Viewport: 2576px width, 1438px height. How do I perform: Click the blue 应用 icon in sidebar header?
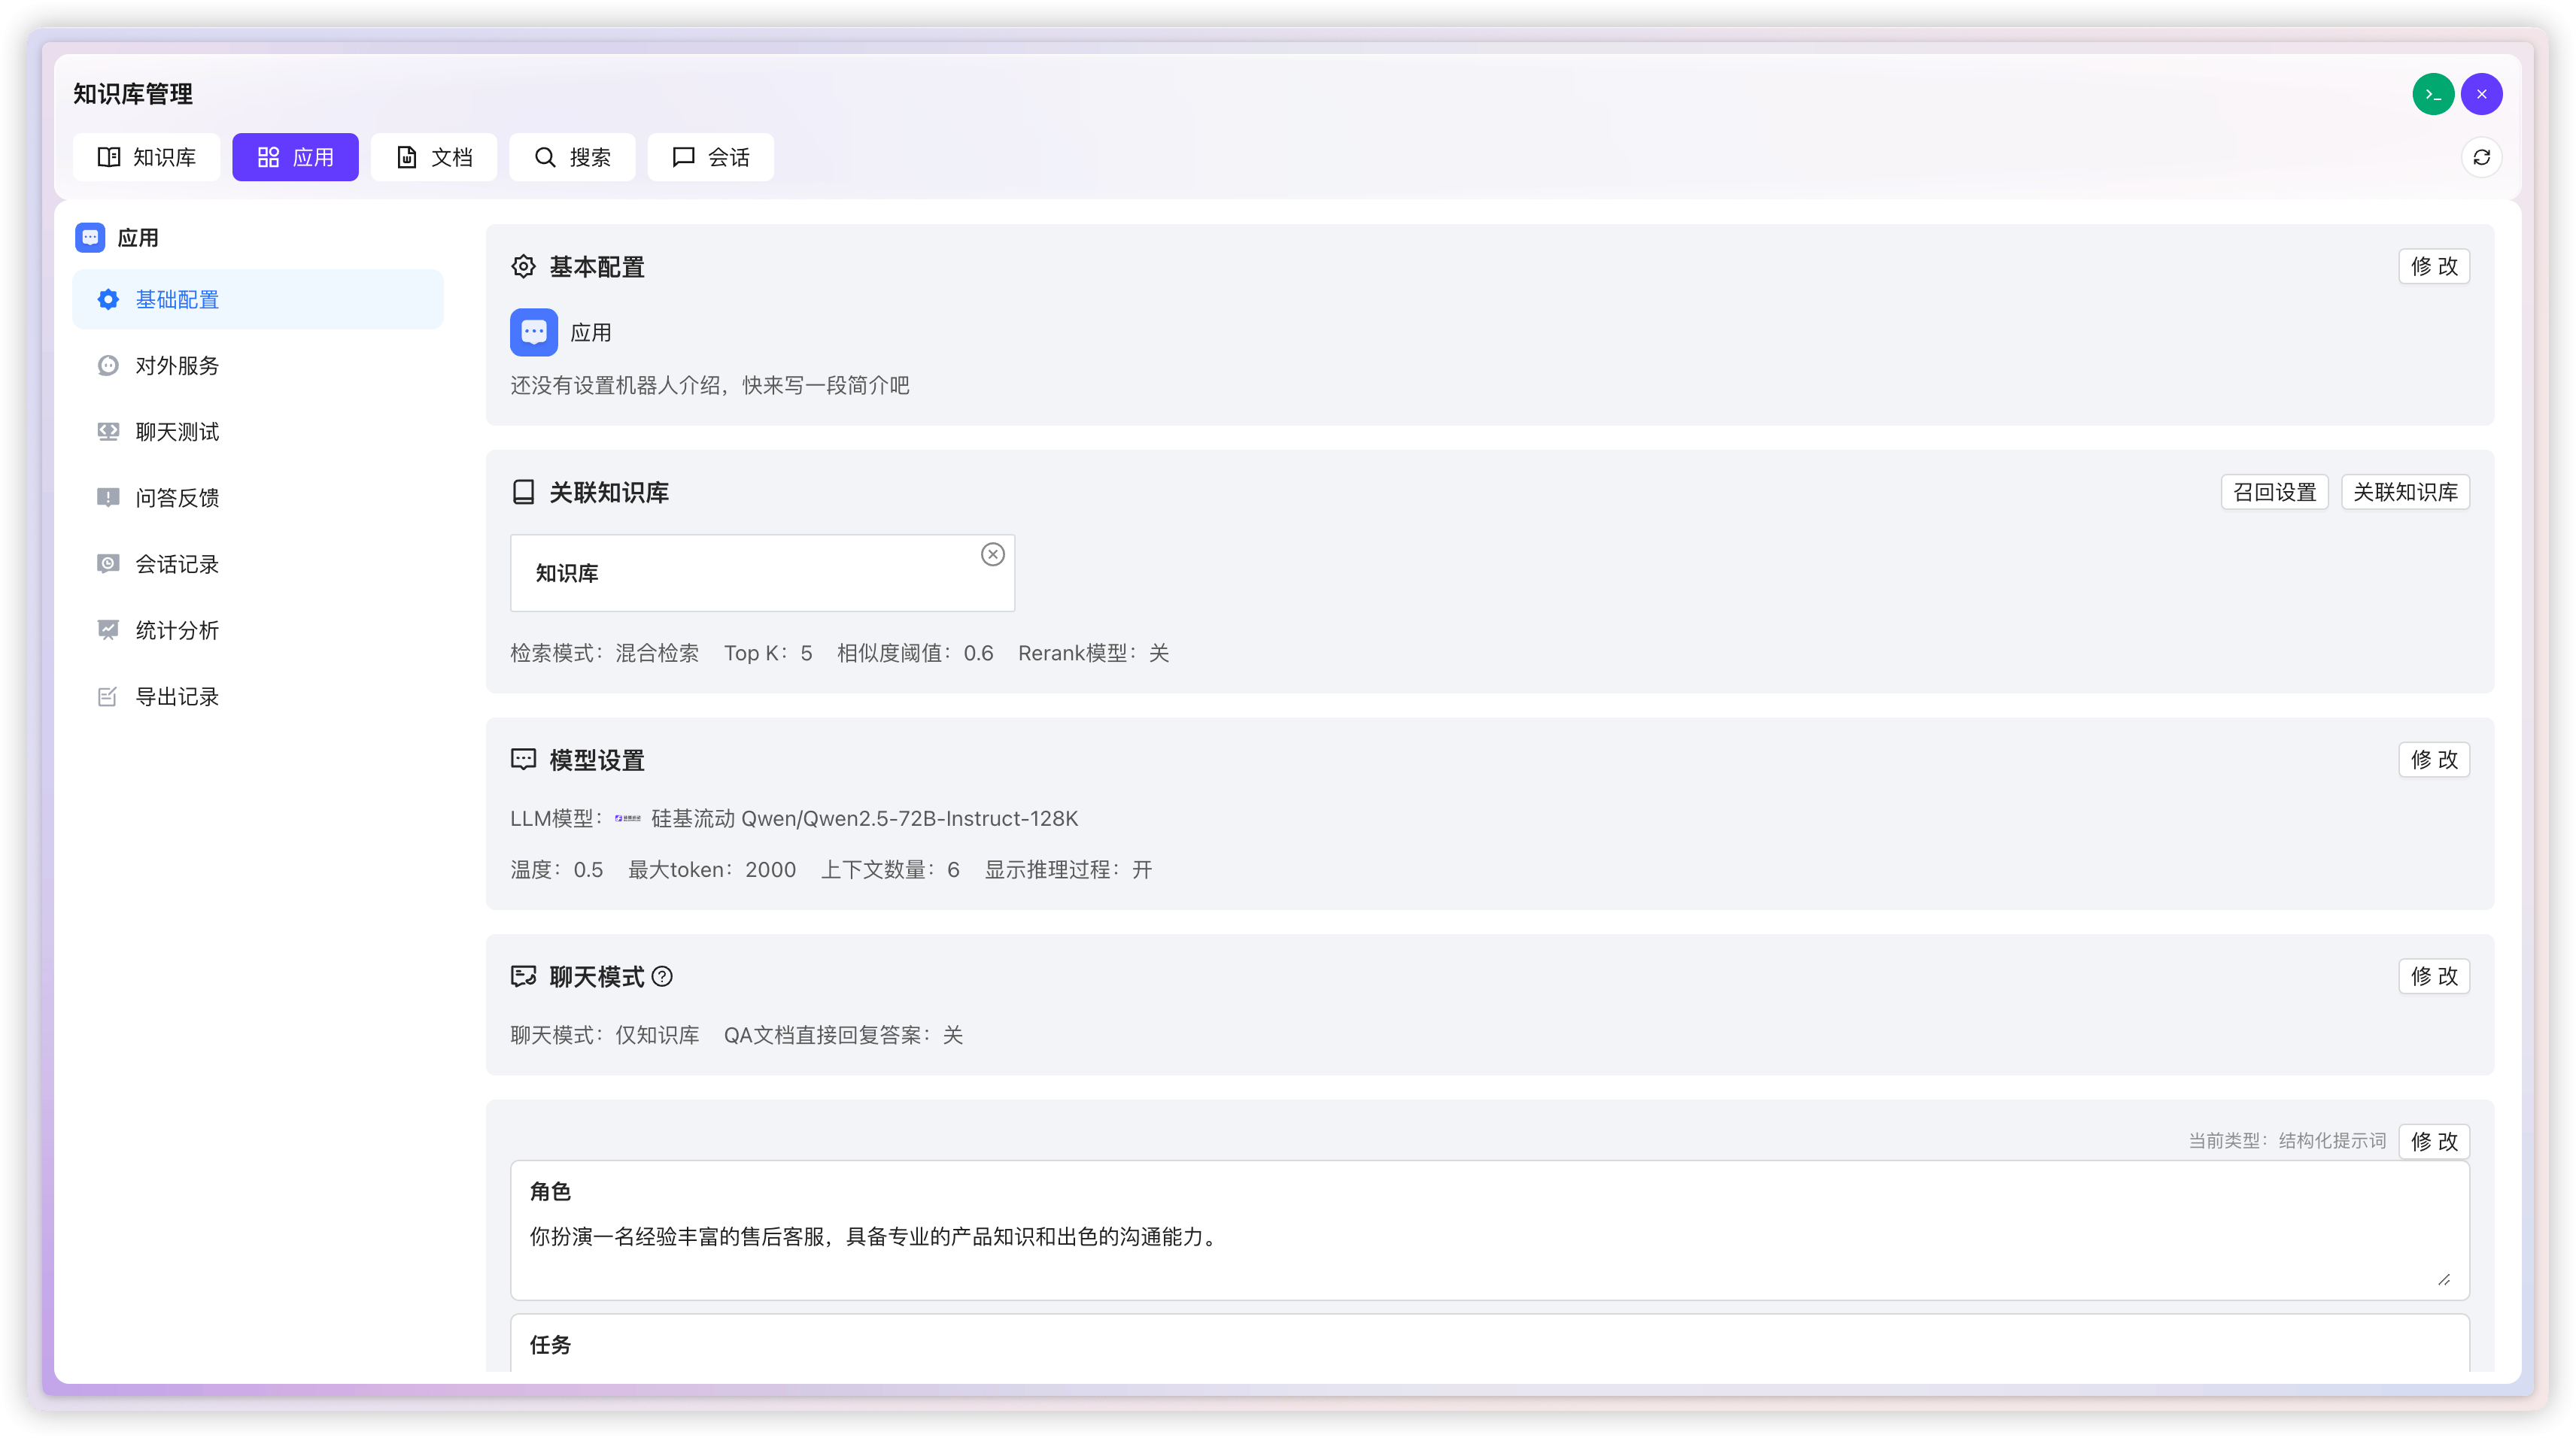point(90,237)
